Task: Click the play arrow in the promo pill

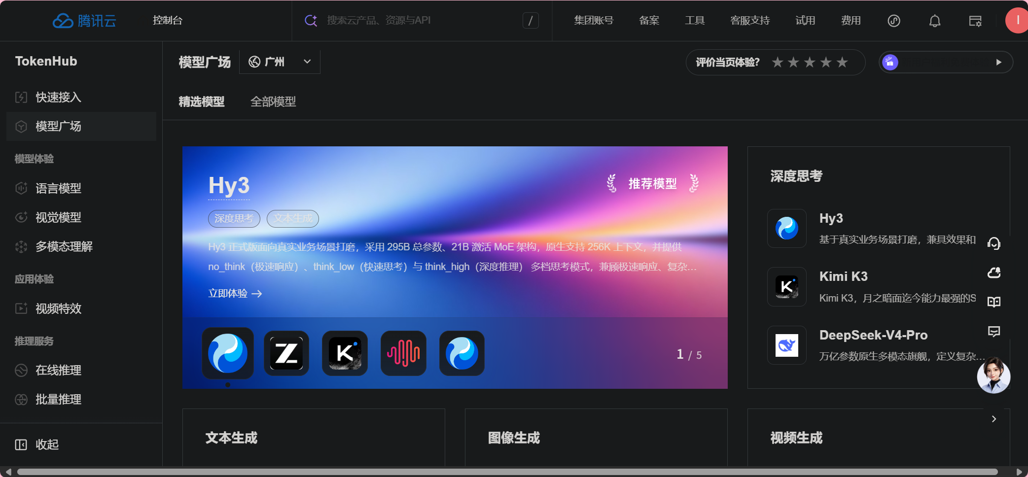Action: (x=999, y=62)
